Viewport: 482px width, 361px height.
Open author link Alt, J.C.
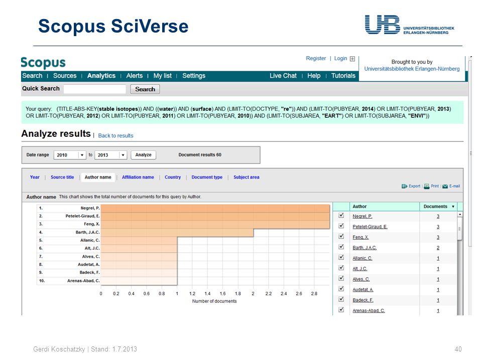point(360,269)
